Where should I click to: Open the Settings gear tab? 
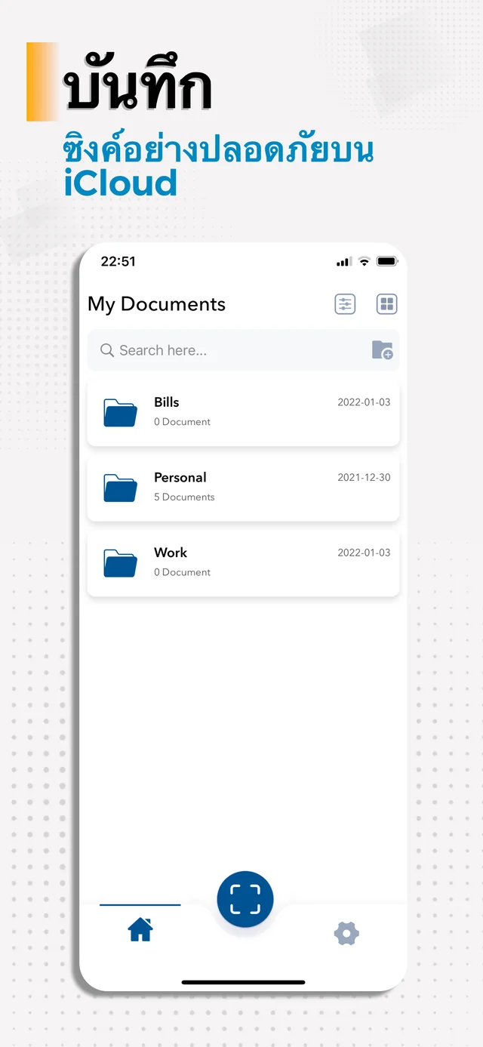click(346, 934)
